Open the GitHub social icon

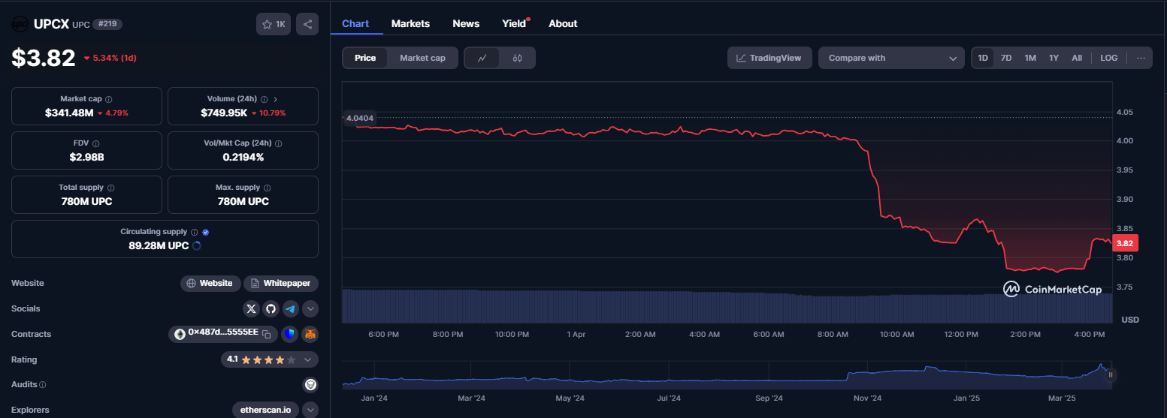pos(271,308)
